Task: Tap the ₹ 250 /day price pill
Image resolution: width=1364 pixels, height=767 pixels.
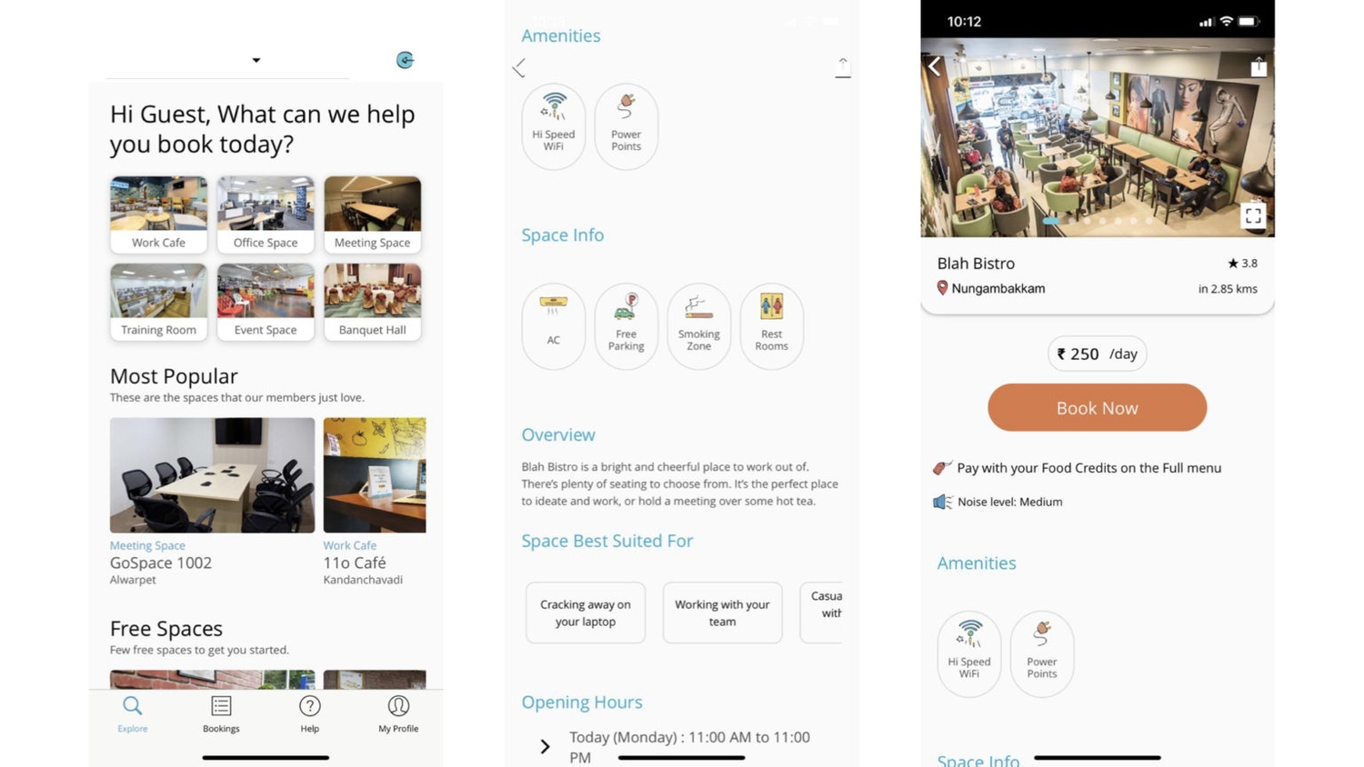Action: pos(1097,354)
